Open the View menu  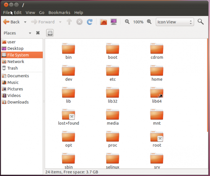(x=30, y=13)
